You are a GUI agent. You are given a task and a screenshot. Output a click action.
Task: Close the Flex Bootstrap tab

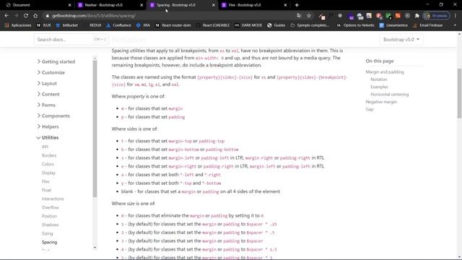coord(285,5)
